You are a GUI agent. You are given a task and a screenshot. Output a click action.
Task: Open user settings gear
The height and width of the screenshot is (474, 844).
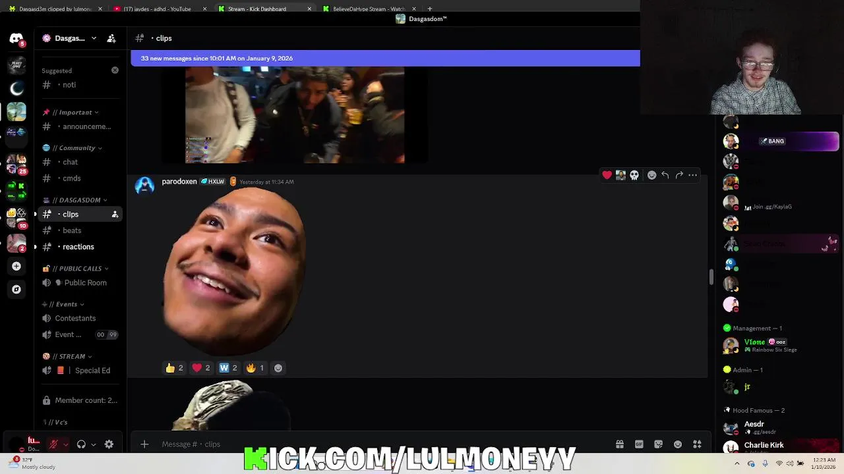pos(109,444)
